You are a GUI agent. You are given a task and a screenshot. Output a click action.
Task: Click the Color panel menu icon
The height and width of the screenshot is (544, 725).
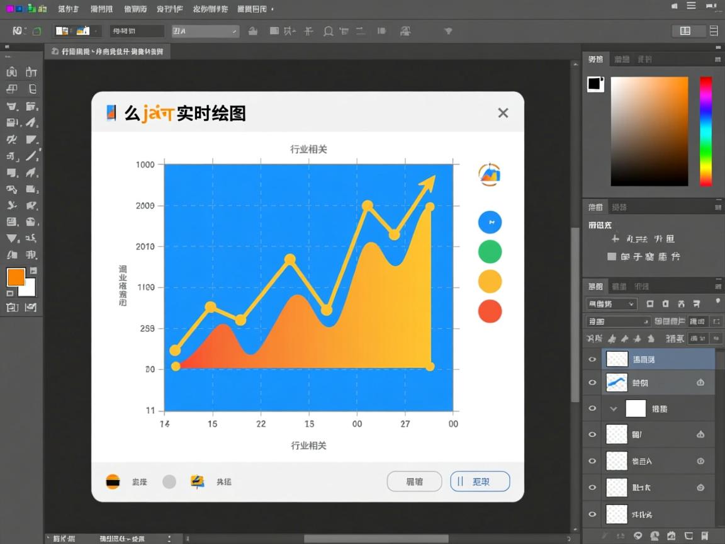click(x=717, y=59)
